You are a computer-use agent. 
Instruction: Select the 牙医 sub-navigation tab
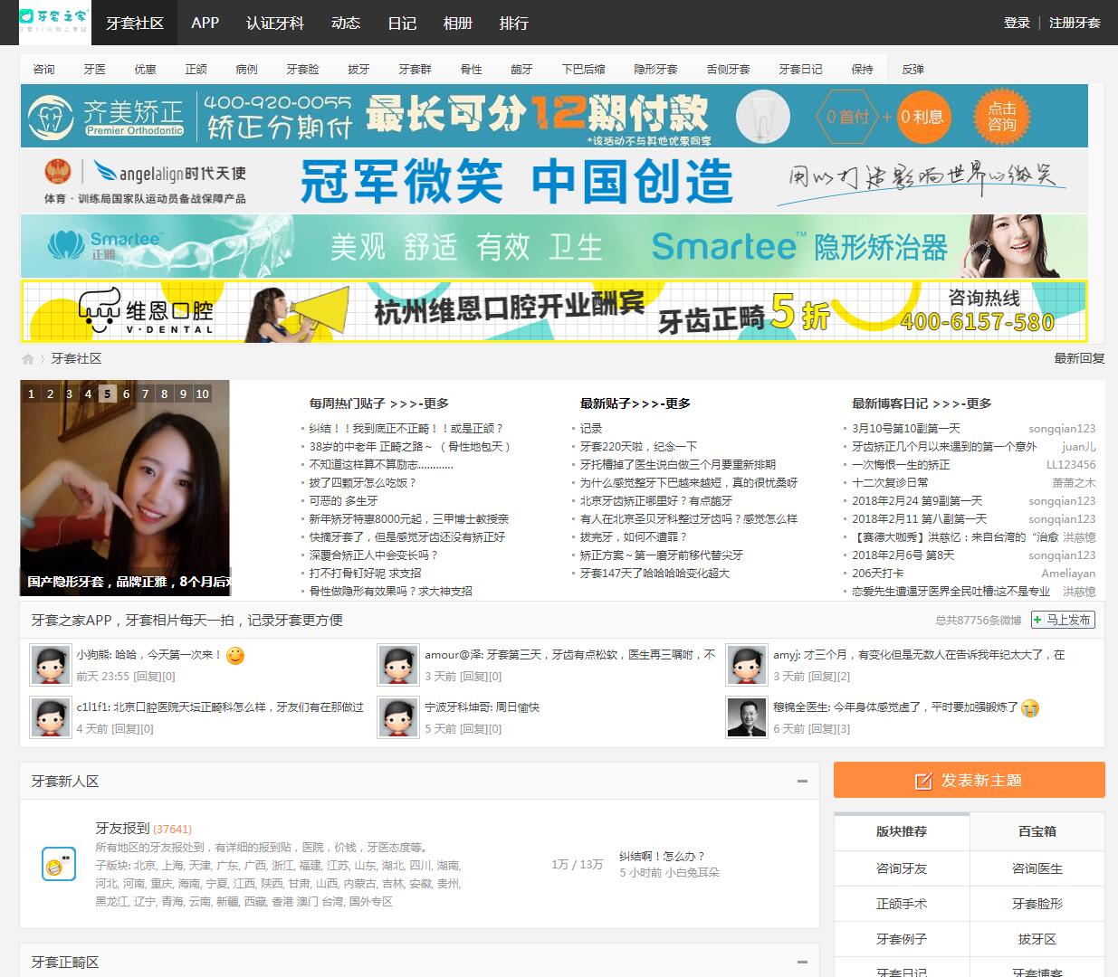pyautogui.click(x=95, y=69)
